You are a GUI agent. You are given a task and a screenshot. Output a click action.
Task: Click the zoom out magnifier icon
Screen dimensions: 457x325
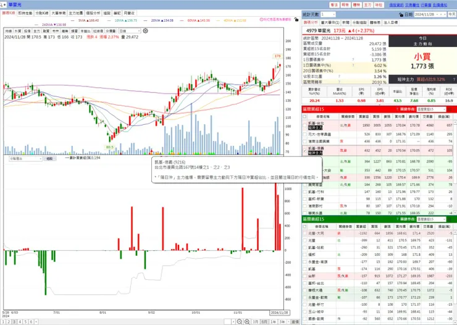pos(240,321)
